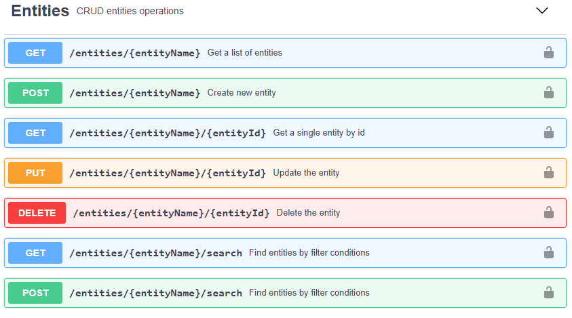The image size is (572, 318).
Task: Click the orange PUT method button
Action: [x=35, y=173]
